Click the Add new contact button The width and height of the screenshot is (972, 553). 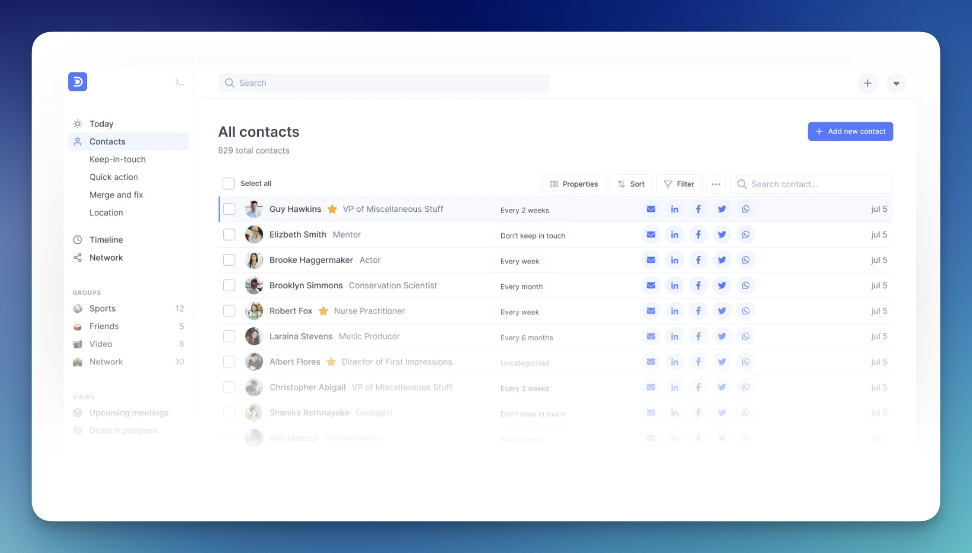pos(850,131)
